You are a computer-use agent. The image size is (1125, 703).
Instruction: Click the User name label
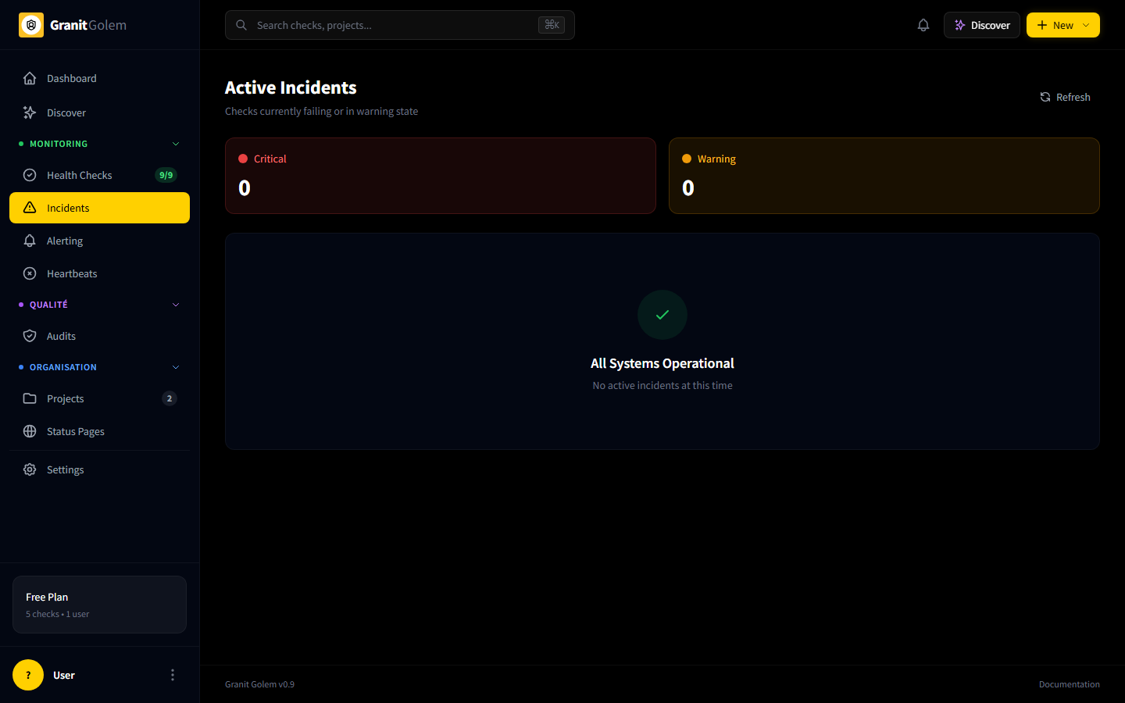(x=64, y=675)
